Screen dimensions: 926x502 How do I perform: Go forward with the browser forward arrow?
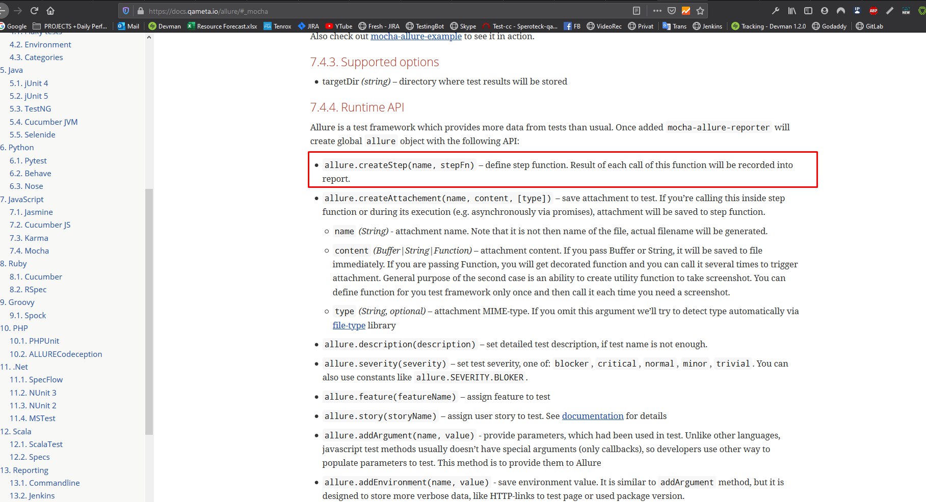18,11
